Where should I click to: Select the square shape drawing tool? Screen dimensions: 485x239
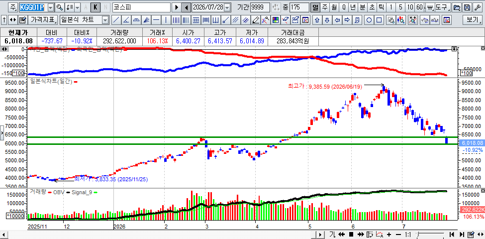tap(379, 20)
